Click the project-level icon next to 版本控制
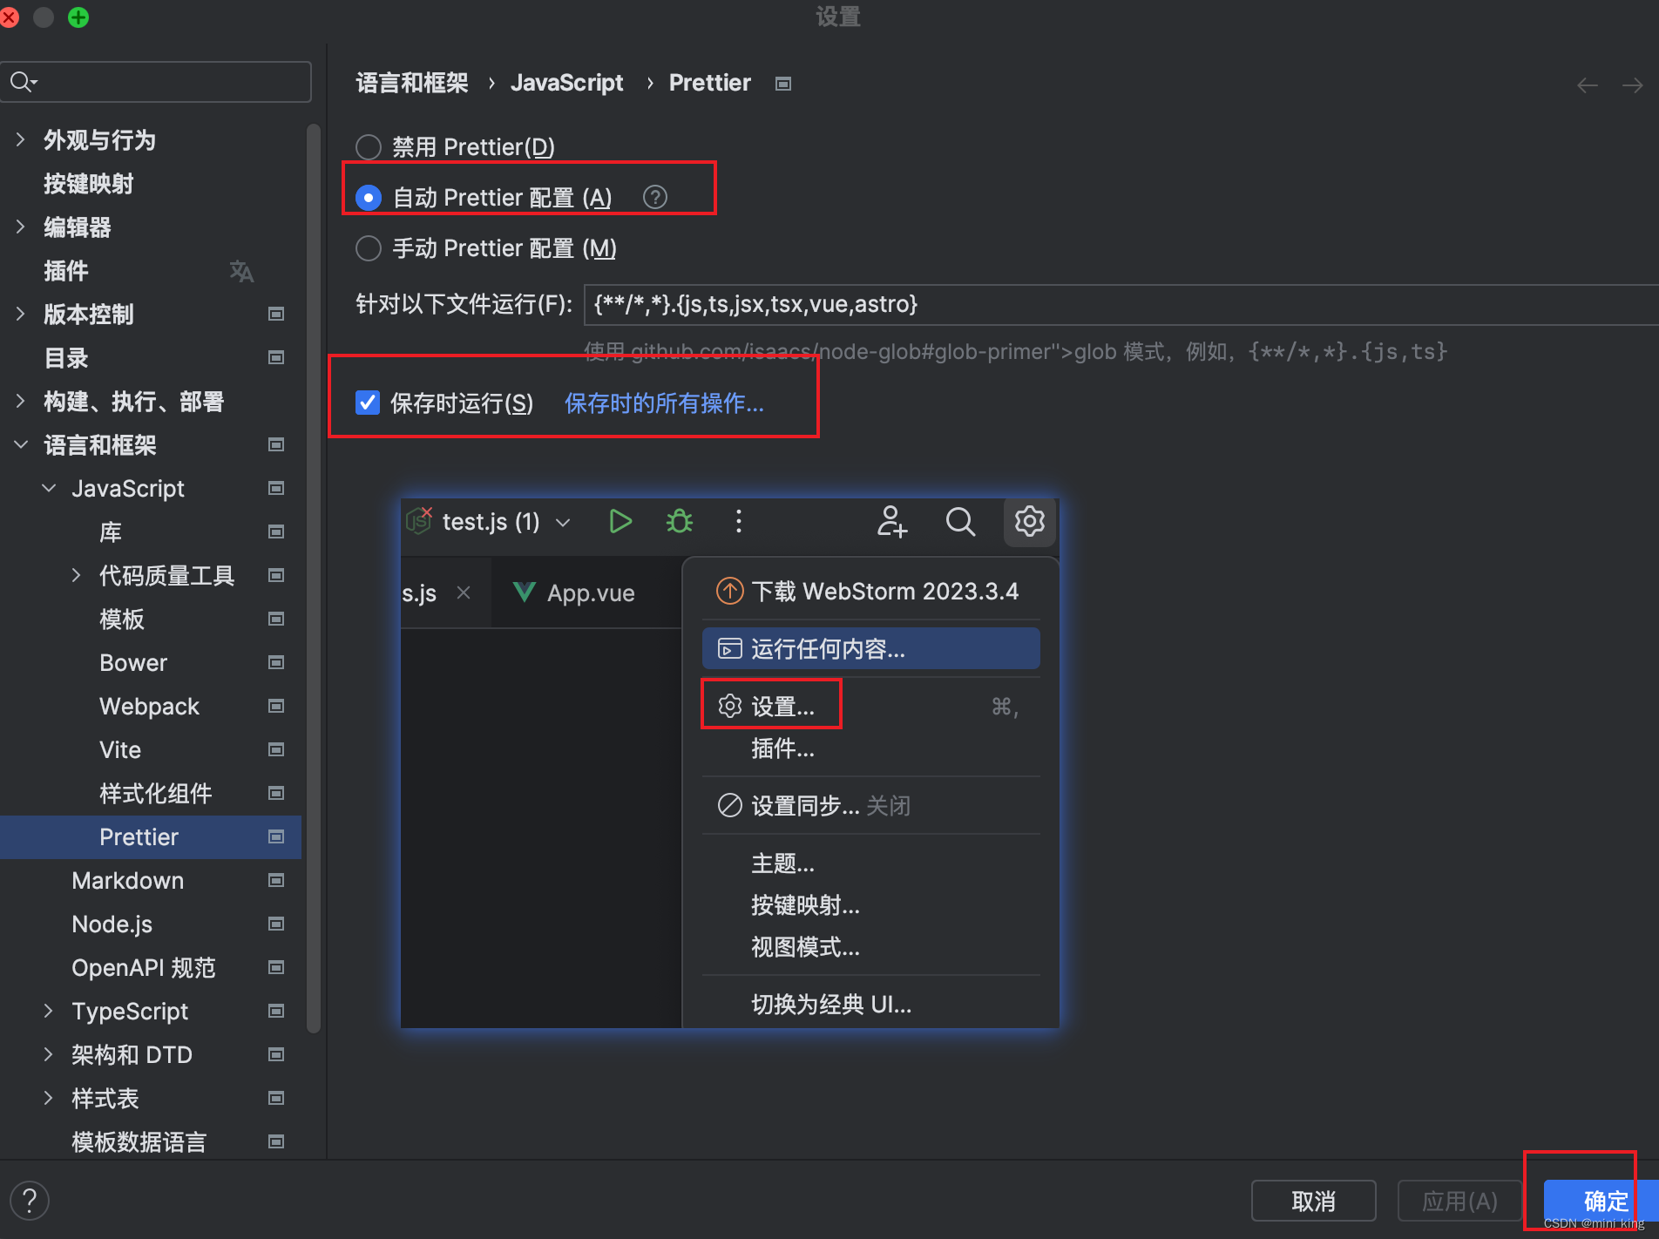This screenshot has height=1239, width=1659. [276, 314]
